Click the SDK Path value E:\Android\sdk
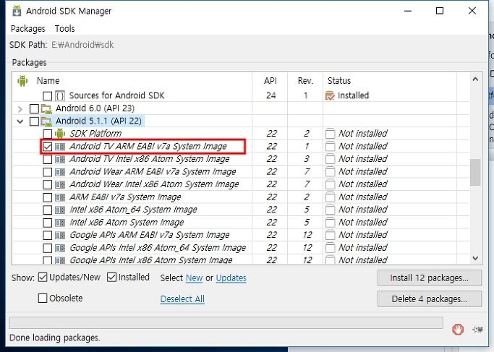 [82, 45]
